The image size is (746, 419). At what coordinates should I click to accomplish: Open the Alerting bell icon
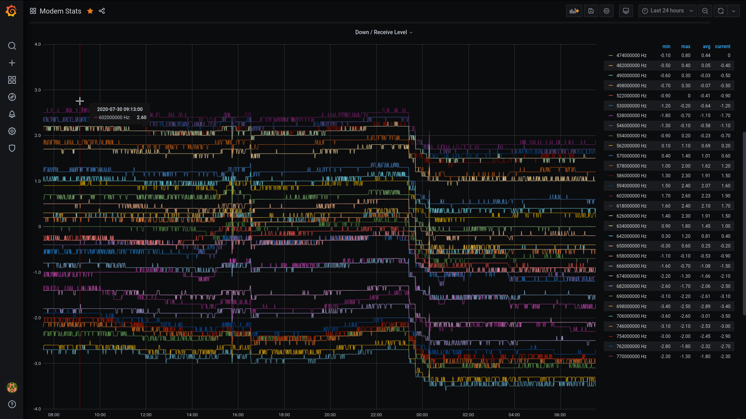click(12, 114)
